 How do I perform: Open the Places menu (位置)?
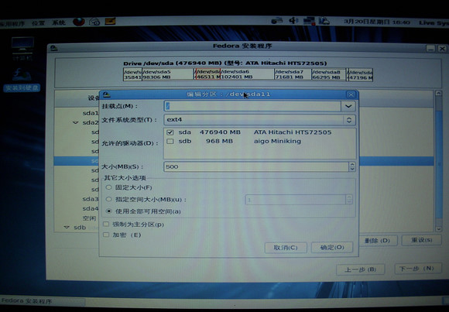(x=38, y=23)
